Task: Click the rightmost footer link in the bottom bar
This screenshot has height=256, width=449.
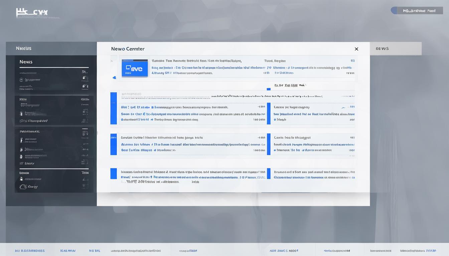Action: (418, 251)
